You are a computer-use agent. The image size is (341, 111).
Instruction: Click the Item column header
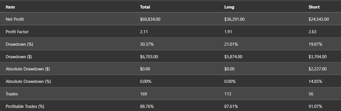(x=10, y=7)
